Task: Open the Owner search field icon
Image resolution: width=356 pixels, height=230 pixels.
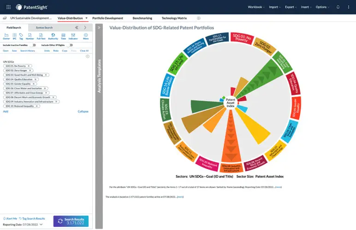Action: pos(6,36)
